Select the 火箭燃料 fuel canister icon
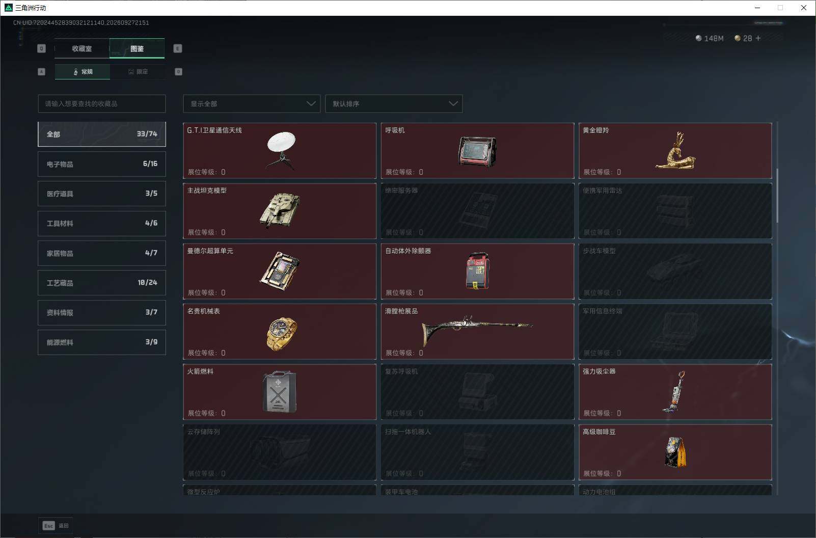 tap(280, 392)
